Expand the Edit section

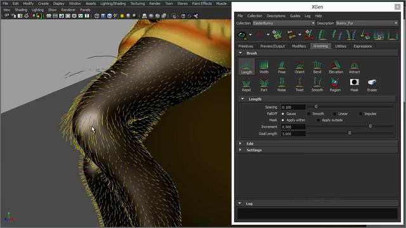(240, 144)
